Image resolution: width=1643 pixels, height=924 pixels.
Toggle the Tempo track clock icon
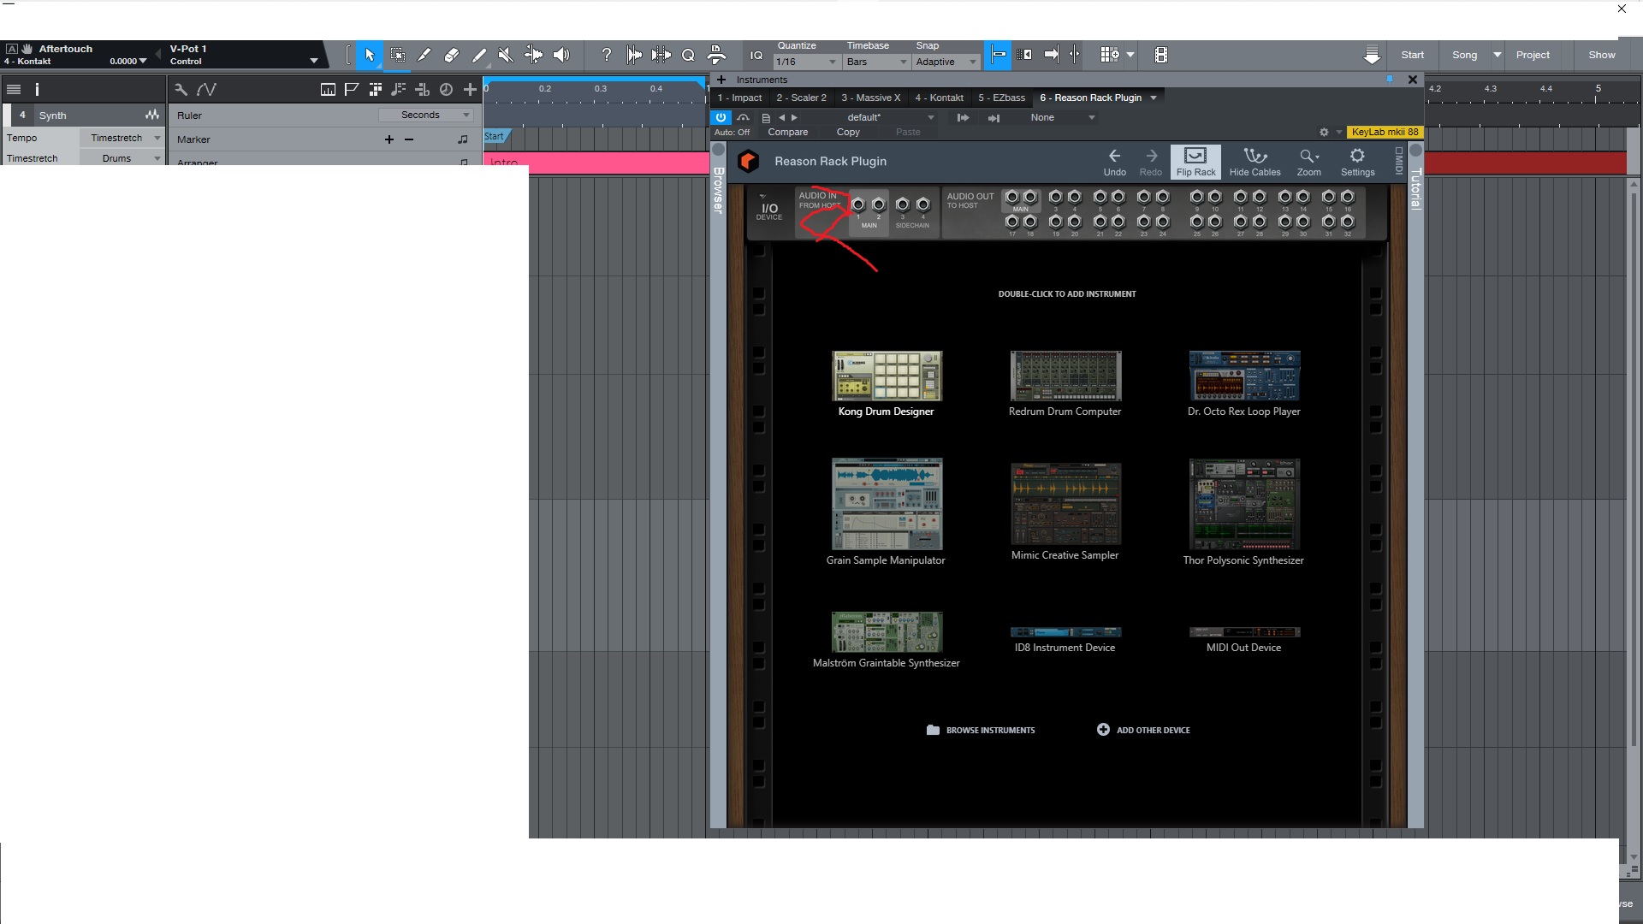[x=446, y=89]
